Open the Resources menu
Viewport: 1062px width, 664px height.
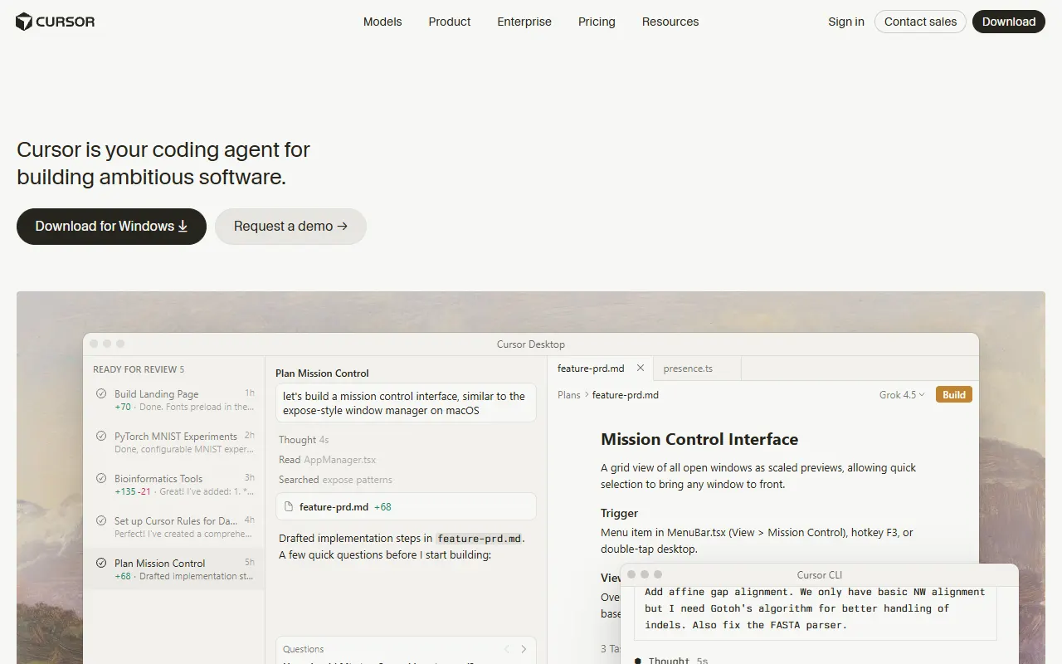[670, 22]
